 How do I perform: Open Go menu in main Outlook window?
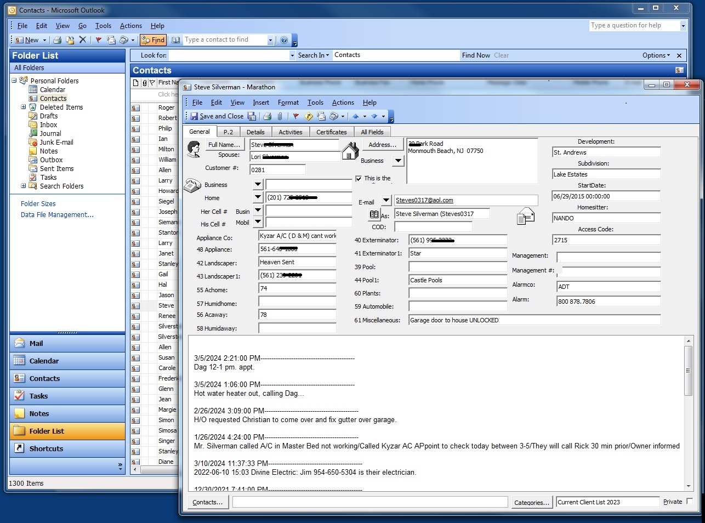coord(82,26)
